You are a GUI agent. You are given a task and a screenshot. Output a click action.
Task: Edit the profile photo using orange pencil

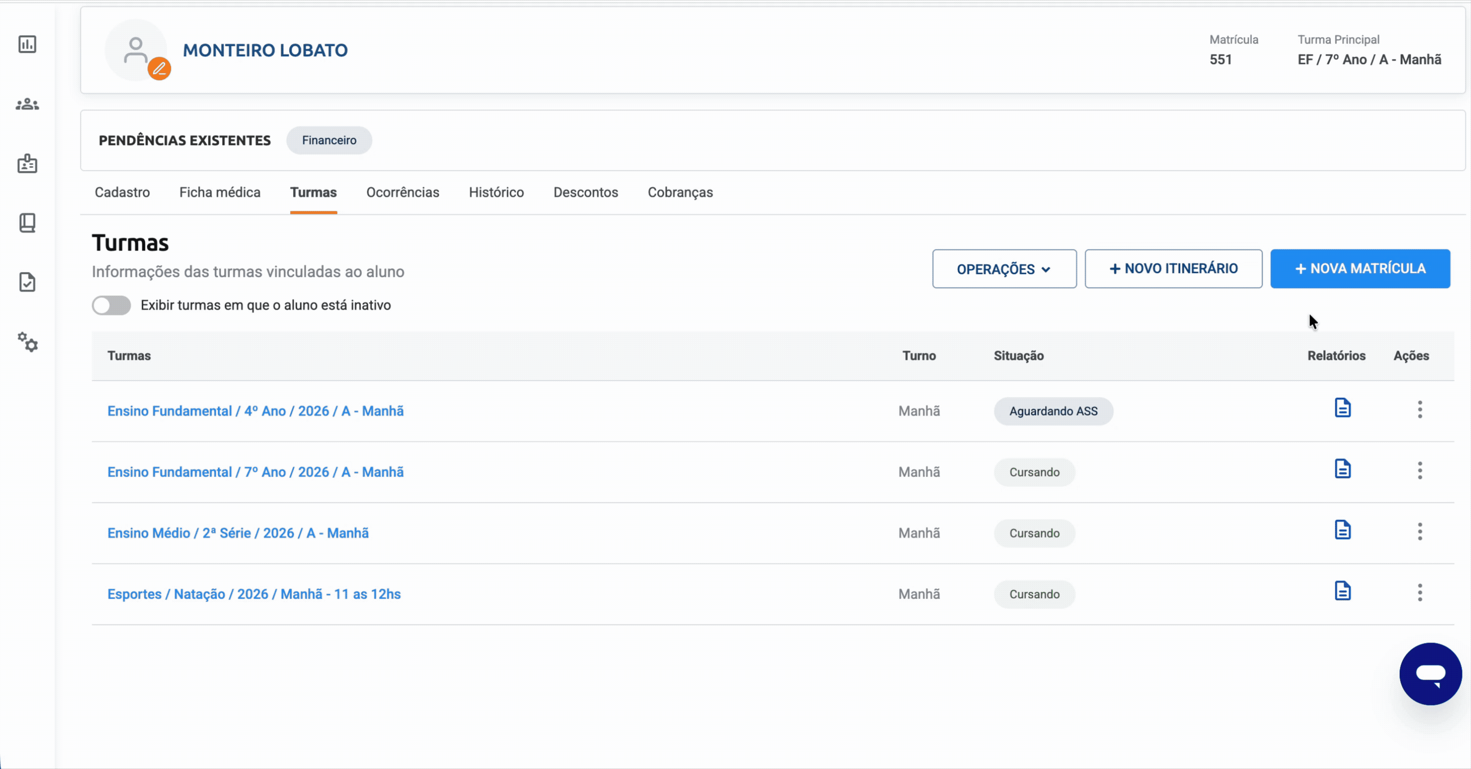pos(159,69)
